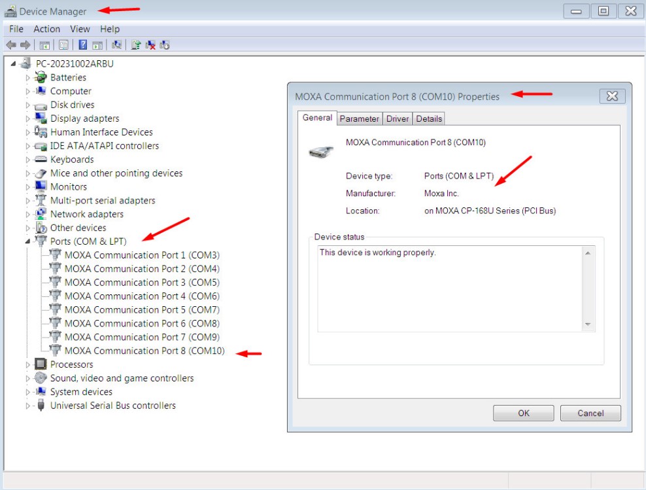The width and height of the screenshot is (646, 490).
Task: Expand the Network adapters tree node
Action: pos(27,215)
